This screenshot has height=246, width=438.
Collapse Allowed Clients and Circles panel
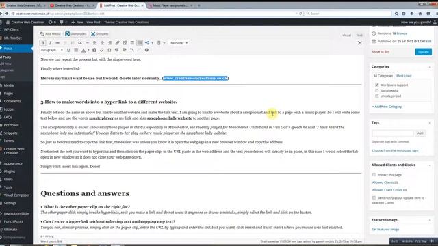(430, 165)
